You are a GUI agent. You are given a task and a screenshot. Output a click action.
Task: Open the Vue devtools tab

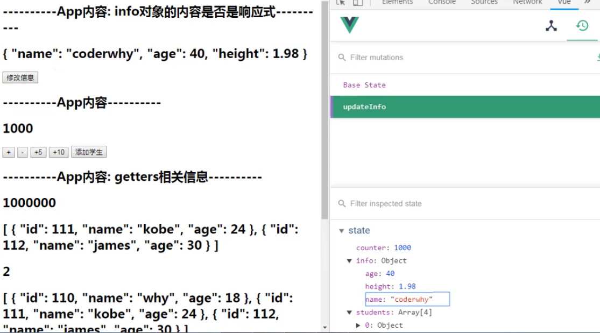[564, 2]
